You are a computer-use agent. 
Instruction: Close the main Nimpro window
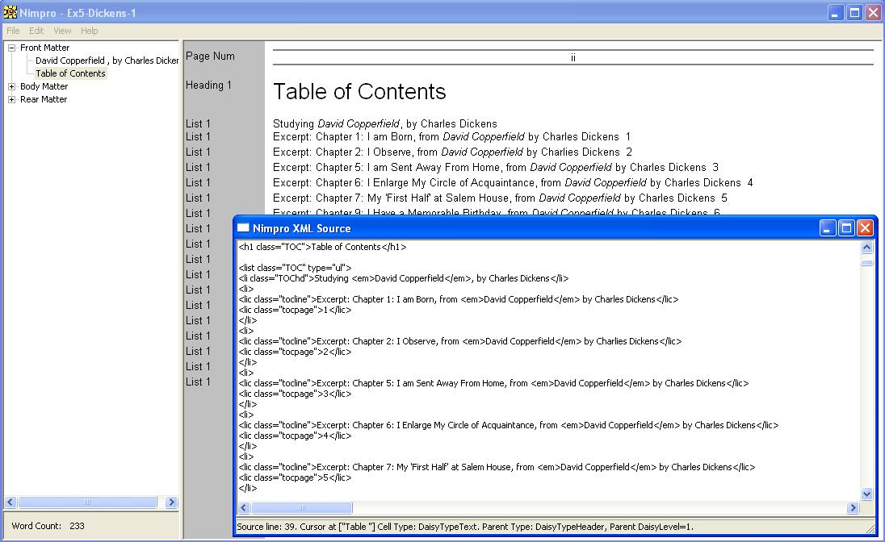click(x=874, y=12)
